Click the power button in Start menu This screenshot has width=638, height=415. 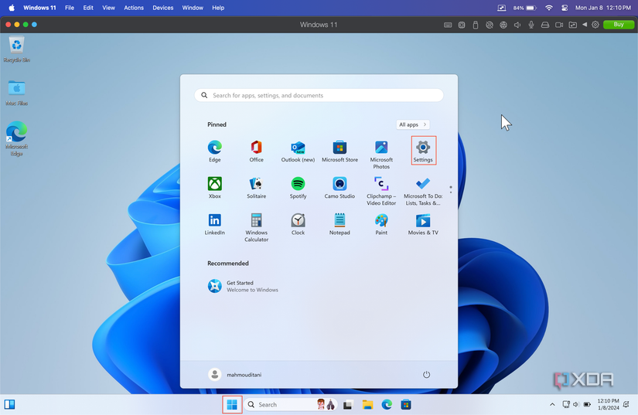pos(426,374)
